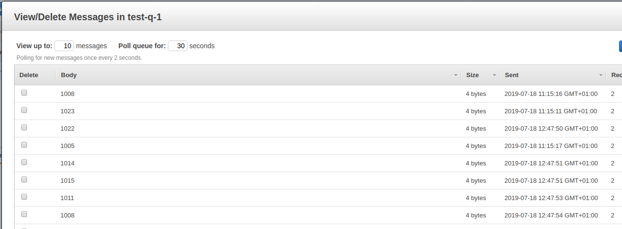Click the sent timestamp 11:15:17 cell

pos(551,146)
